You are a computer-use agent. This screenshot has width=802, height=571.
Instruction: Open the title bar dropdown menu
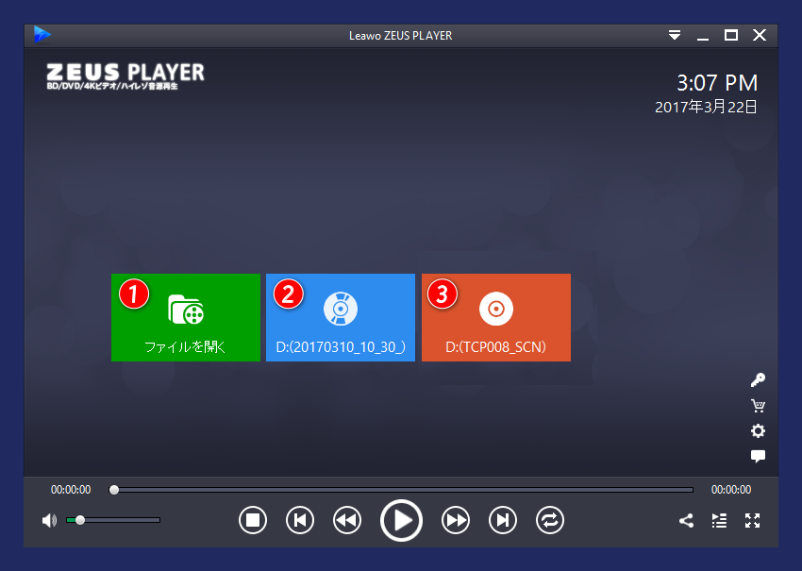coord(675,35)
